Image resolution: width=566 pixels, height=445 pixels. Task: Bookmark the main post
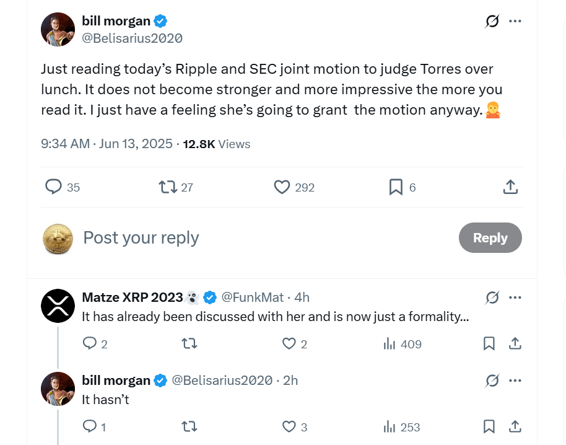click(x=396, y=187)
